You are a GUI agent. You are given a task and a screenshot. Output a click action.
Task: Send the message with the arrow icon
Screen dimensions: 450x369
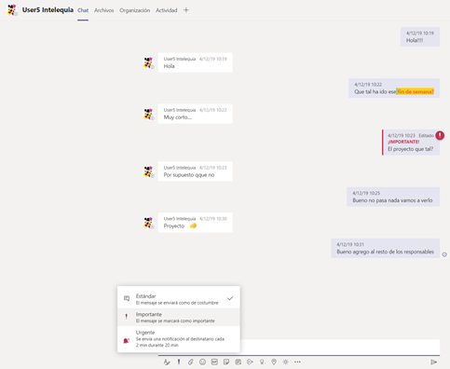click(433, 362)
